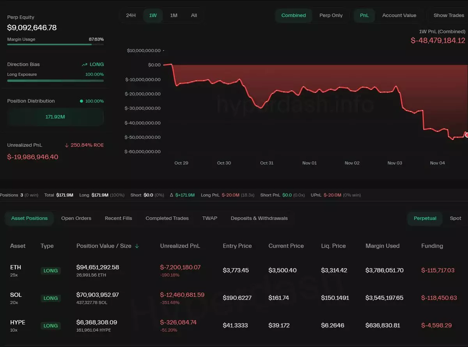Viewport: 468px width, 347px height.
Task: Enable Show Trades on the chart
Action: coord(448,16)
